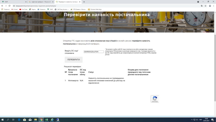Reload the page with the refresh icon
The image size is (216, 122).
(x=10, y=6)
